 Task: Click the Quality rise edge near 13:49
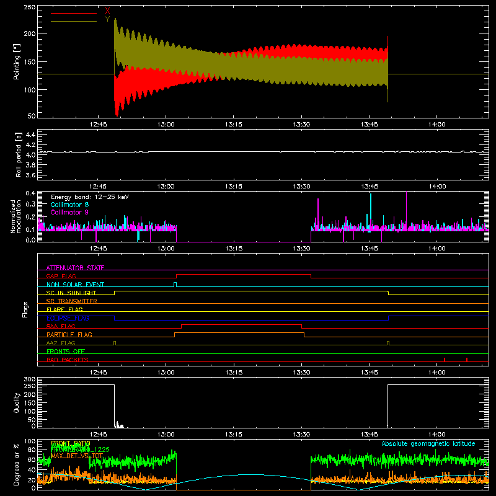pyautogui.click(x=388, y=405)
